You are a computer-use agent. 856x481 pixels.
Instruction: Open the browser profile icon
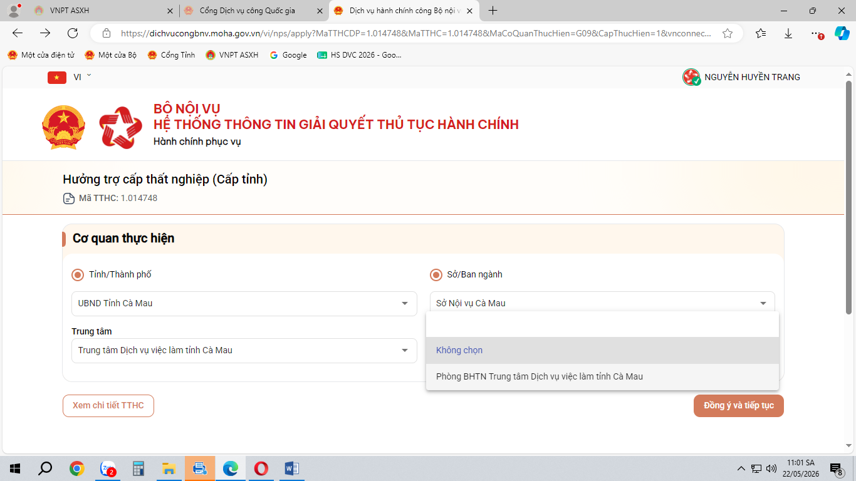click(14, 11)
